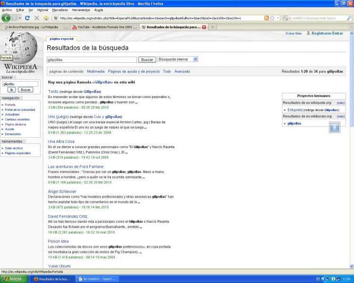This screenshot has height=283, width=354.
Task: Open the Ayuda menu in menu bar
Action: coord(99,10)
